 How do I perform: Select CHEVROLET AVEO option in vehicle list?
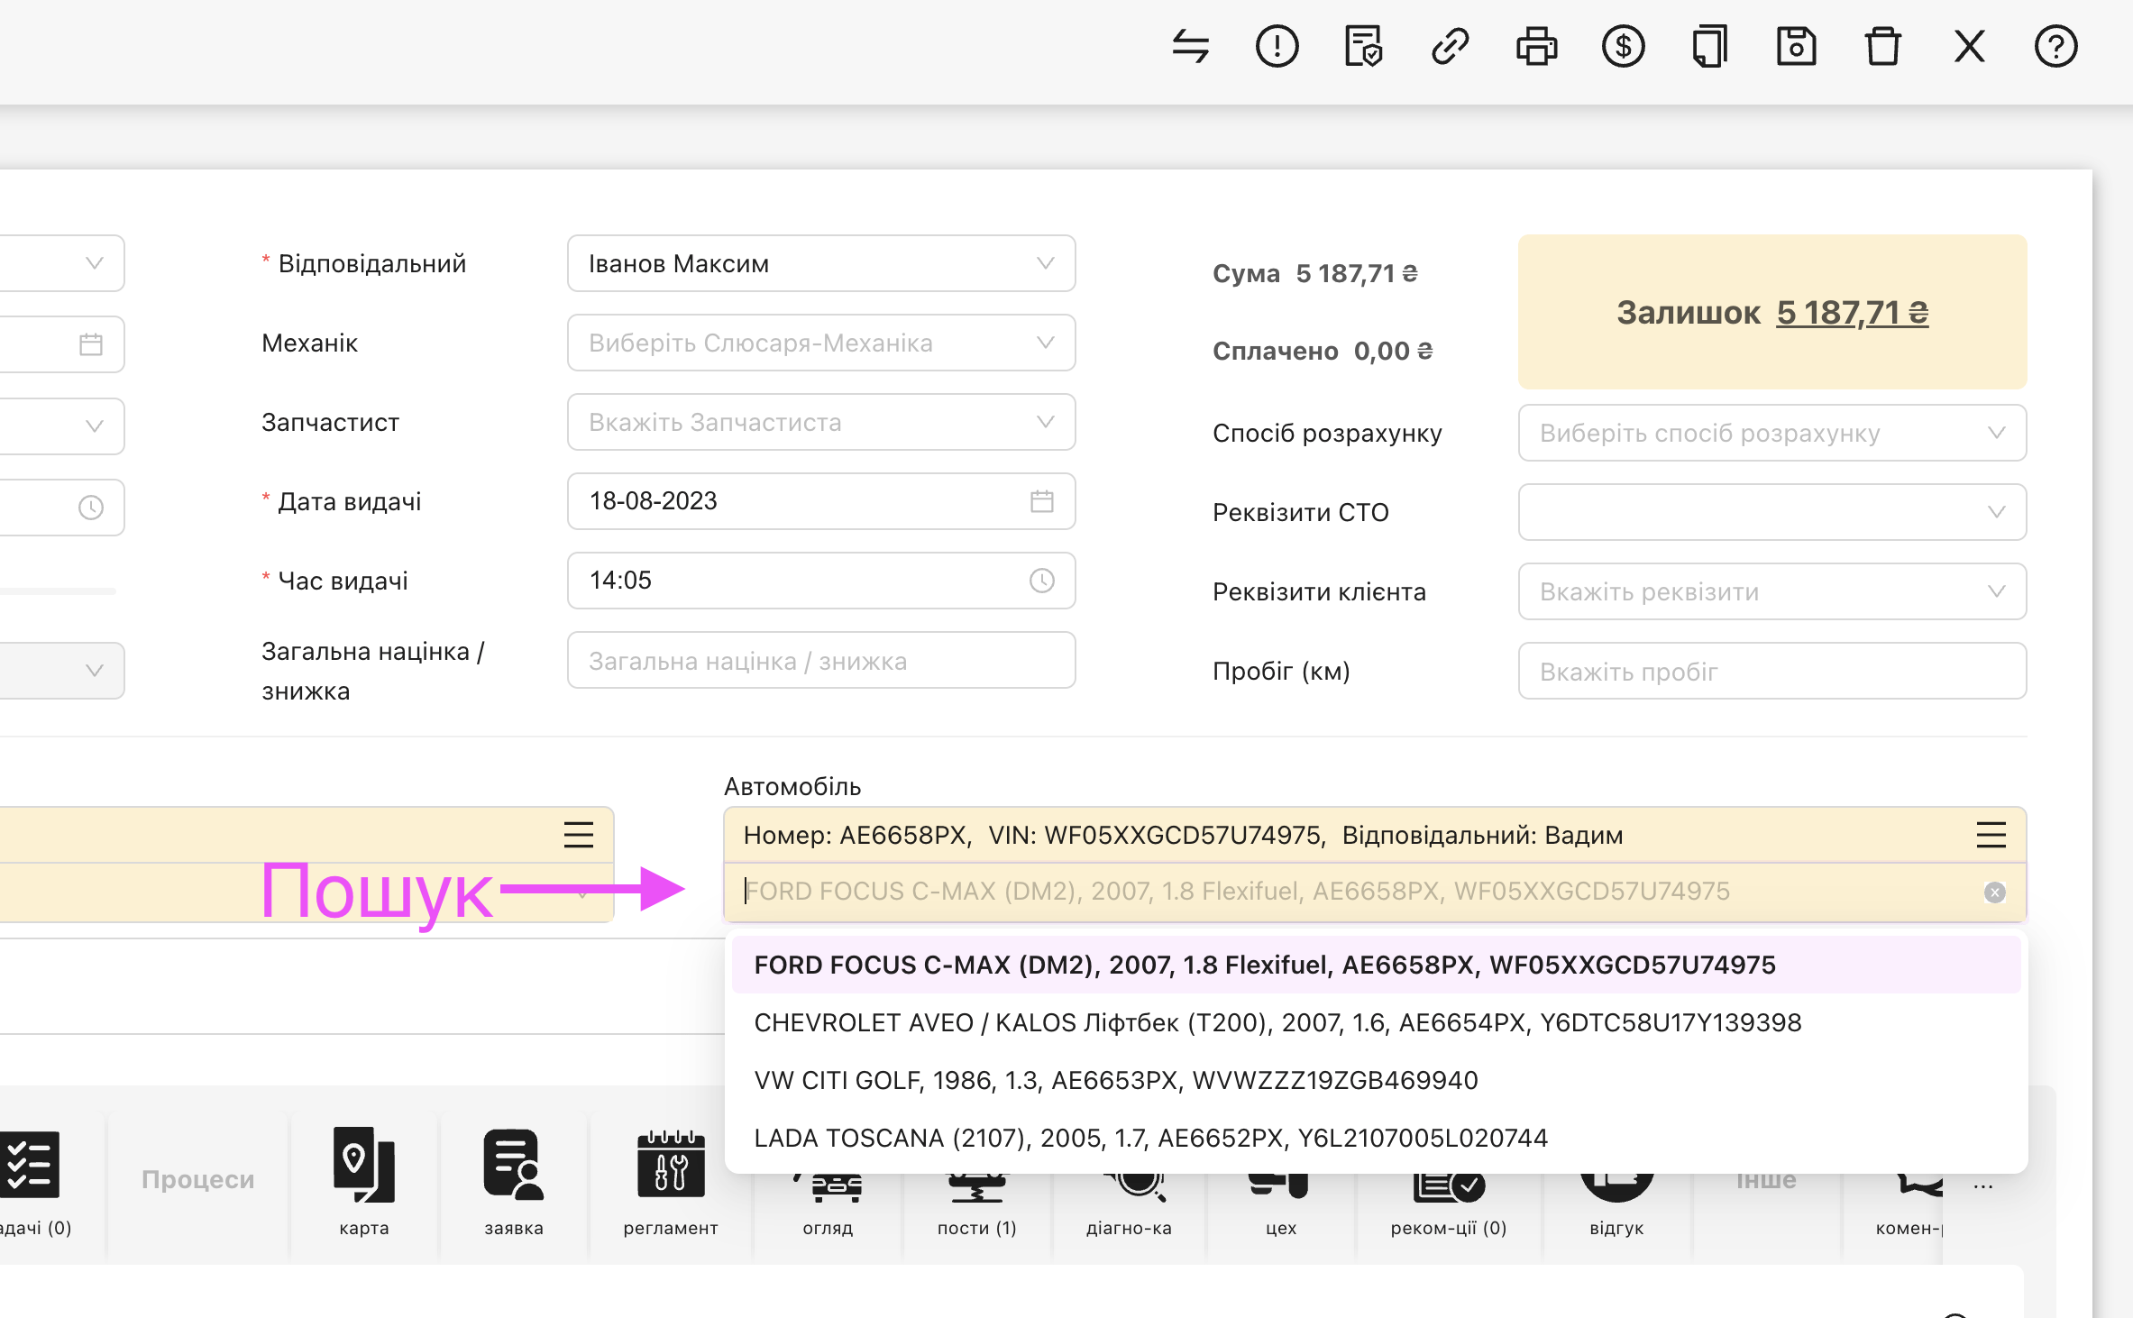(1277, 1022)
